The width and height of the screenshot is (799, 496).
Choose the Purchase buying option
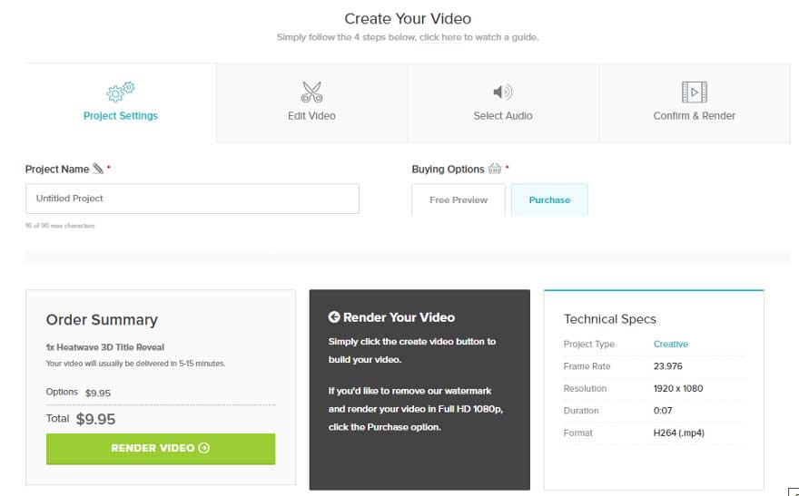549,199
